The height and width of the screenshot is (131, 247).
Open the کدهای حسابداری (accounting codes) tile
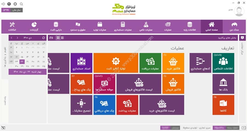click(x=200, y=63)
